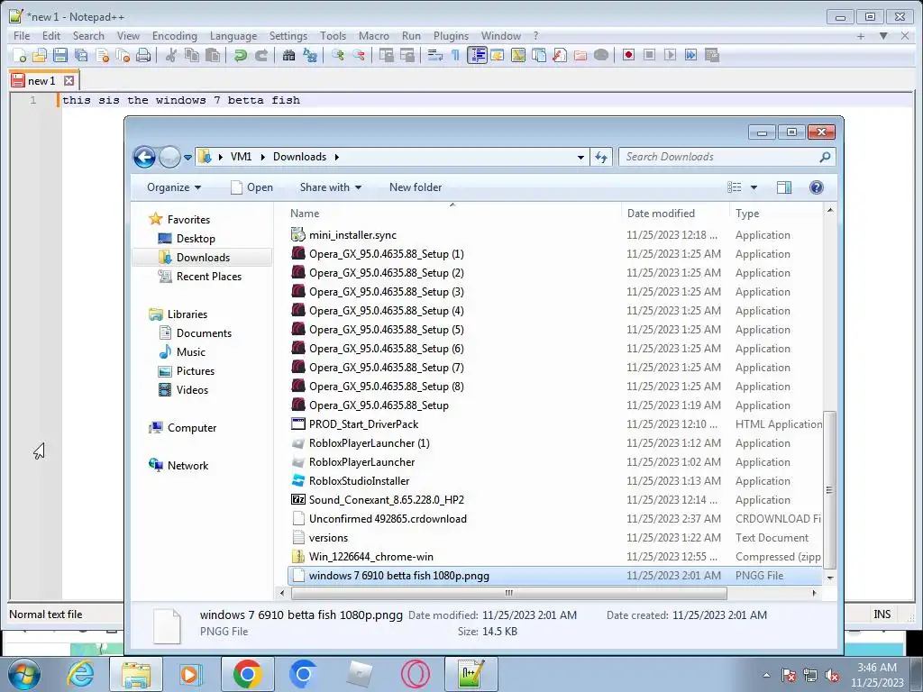Open Opera from the taskbar

(415, 674)
